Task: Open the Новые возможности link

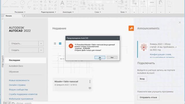Action: click(x=19, y=80)
